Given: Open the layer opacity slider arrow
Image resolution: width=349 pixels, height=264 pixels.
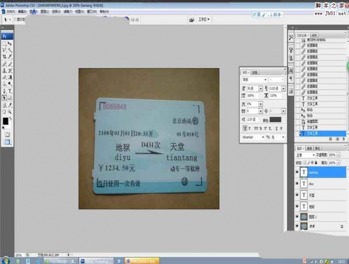Looking at the screenshot, I should [x=338, y=155].
